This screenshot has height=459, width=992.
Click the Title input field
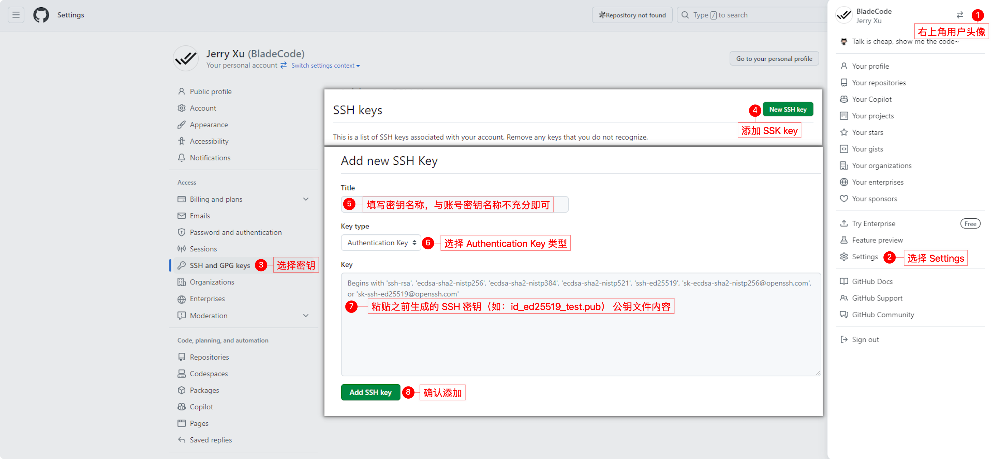(454, 204)
